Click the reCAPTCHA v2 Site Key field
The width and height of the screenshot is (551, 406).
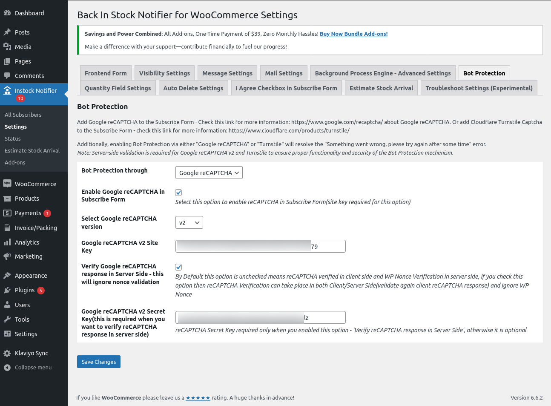click(x=260, y=246)
